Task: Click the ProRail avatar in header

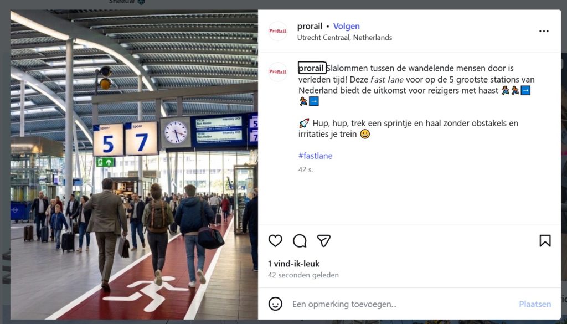Action: (x=278, y=31)
